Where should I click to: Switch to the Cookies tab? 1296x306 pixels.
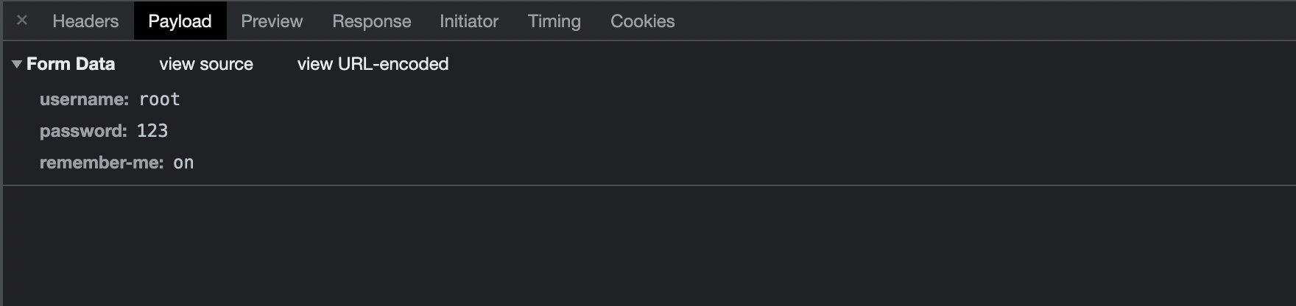pyautogui.click(x=642, y=21)
